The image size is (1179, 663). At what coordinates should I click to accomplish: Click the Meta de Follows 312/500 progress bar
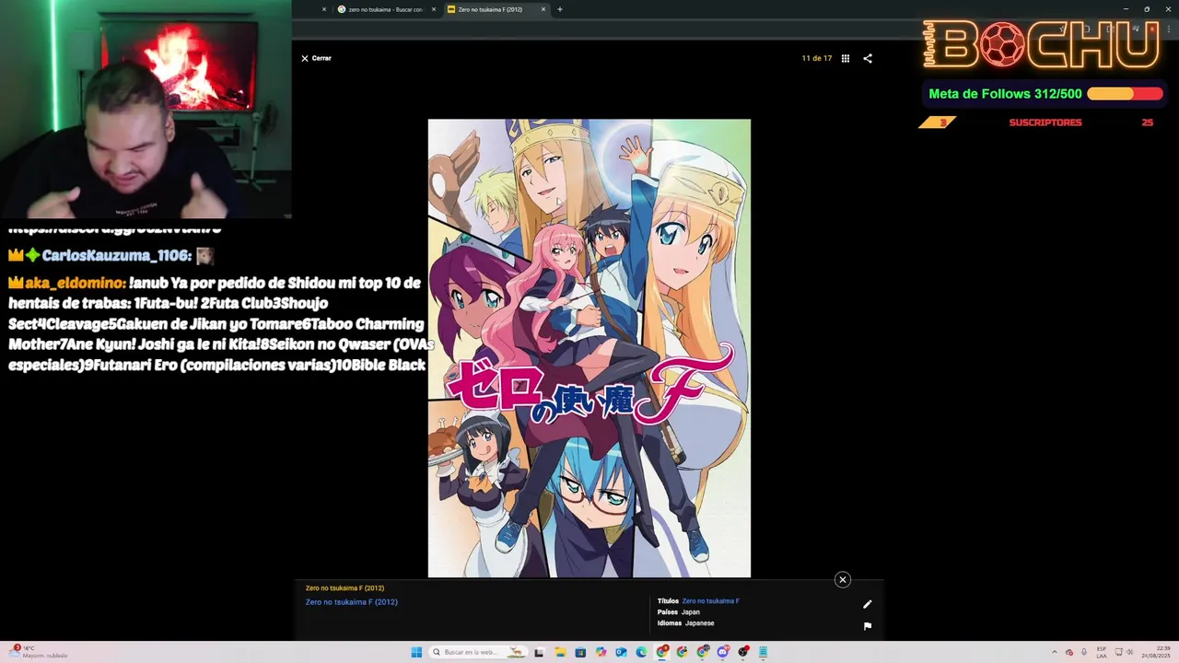(1125, 94)
